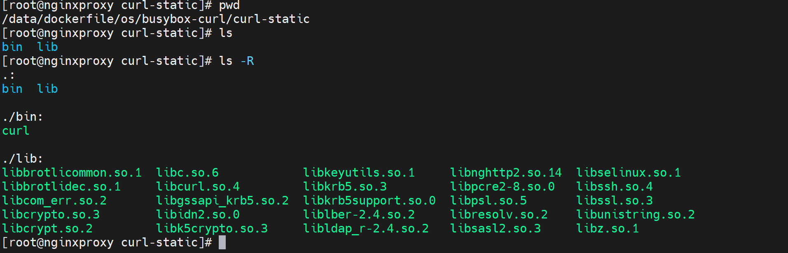
Task: Click the libnghttp2.so.14 entry
Action: [x=505, y=172]
